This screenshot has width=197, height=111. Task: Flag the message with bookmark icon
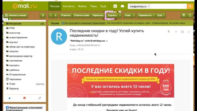(x=169, y=31)
